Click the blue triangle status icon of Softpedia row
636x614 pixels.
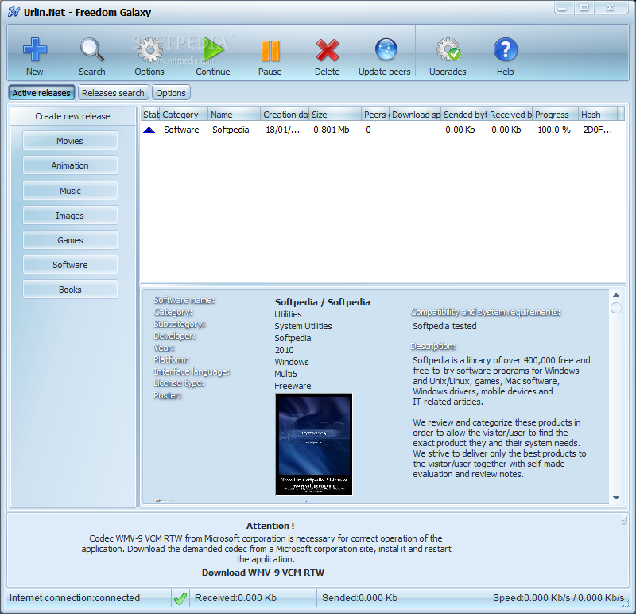[x=149, y=130]
